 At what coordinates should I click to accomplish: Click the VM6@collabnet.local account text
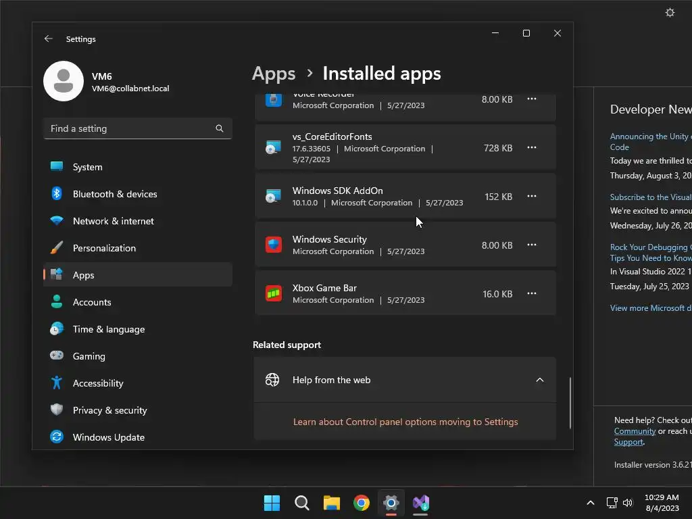point(130,89)
